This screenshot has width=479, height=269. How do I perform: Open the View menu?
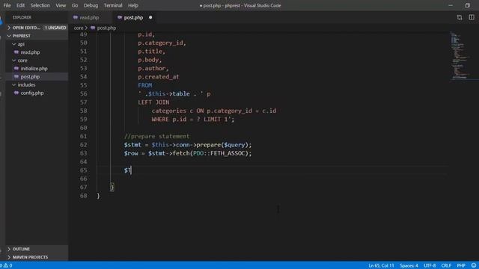point(61,5)
